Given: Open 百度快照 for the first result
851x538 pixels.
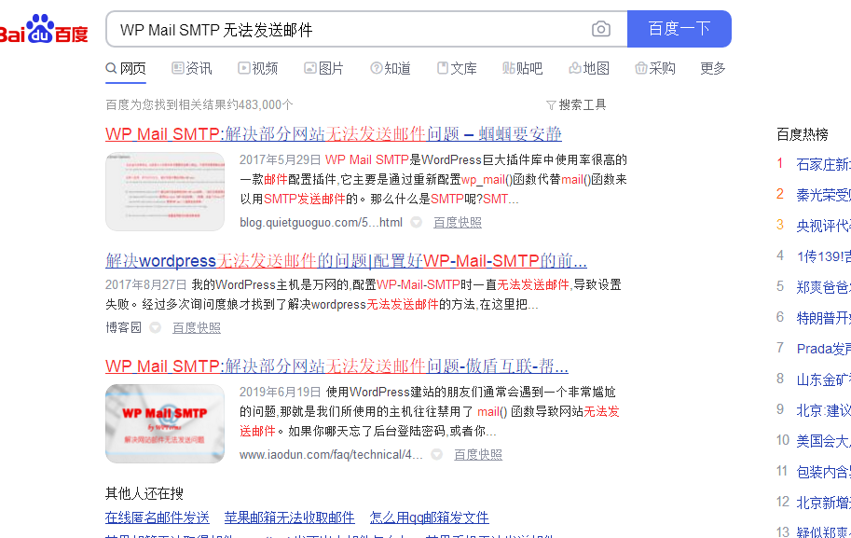Looking at the screenshot, I should (x=456, y=222).
